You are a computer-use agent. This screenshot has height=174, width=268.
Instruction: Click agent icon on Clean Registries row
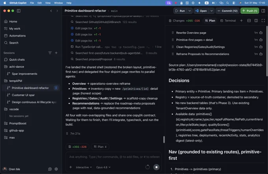click(x=261, y=47)
